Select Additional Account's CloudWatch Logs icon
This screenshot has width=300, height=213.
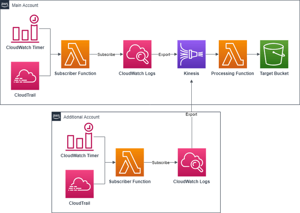[192, 162]
